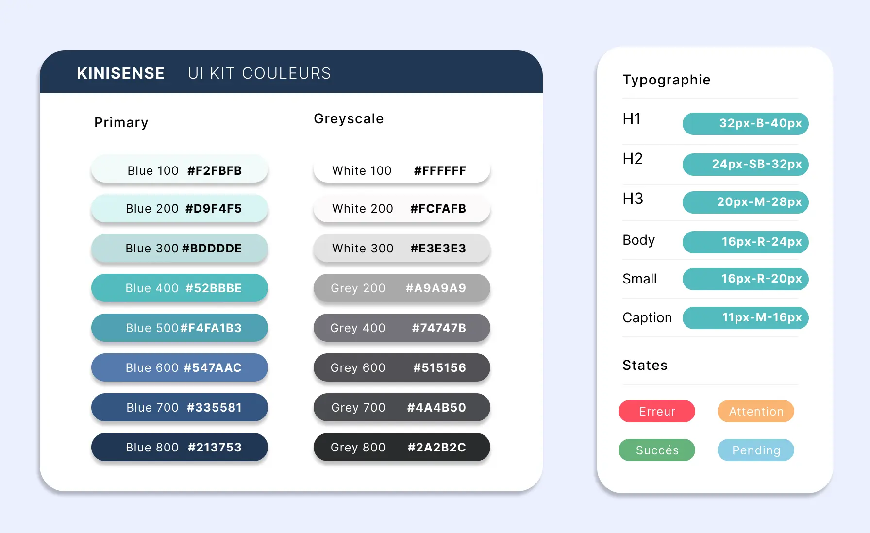This screenshot has width=870, height=533.
Task: Click the red Erreur state badge
Action: 656,412
